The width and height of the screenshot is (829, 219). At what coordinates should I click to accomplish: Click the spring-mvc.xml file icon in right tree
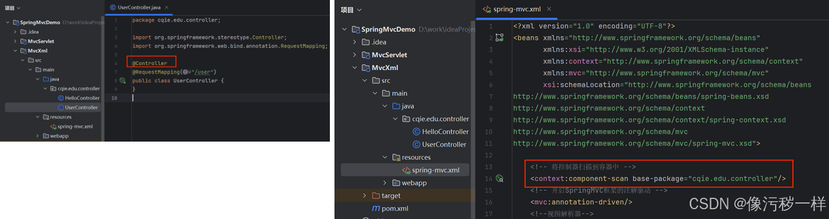click(x=407, y=170)
